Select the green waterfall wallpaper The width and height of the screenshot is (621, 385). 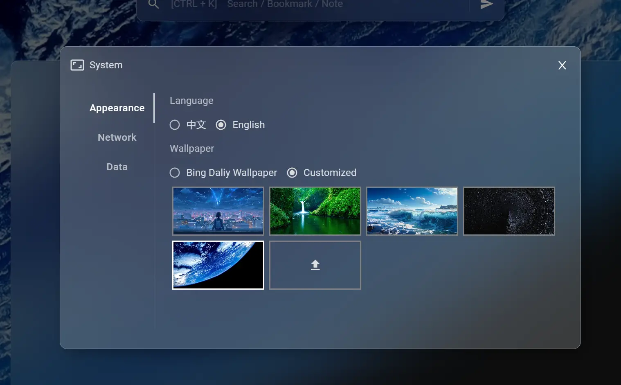(315, 211)
